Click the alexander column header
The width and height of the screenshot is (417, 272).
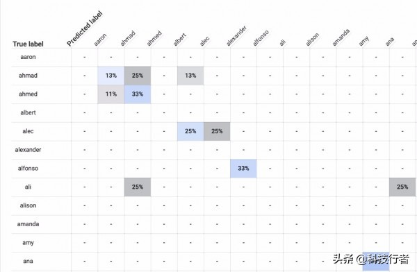click(x=236, y=36)
